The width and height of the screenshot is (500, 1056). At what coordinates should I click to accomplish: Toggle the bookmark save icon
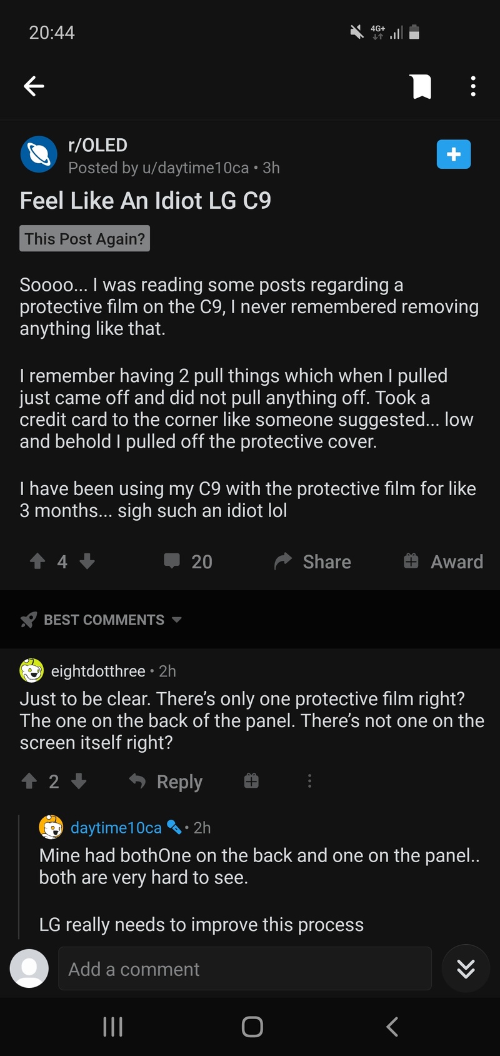tap(422, 86)
